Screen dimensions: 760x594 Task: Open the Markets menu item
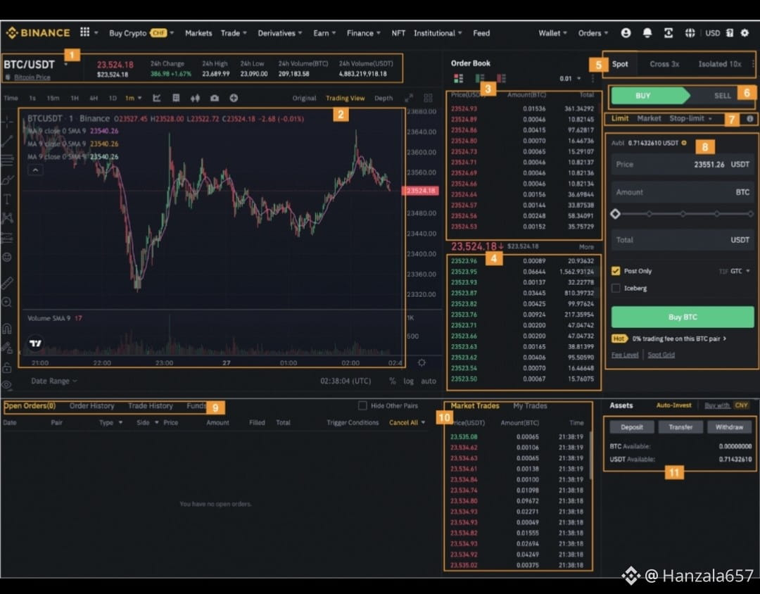click(x=198, y=33)
